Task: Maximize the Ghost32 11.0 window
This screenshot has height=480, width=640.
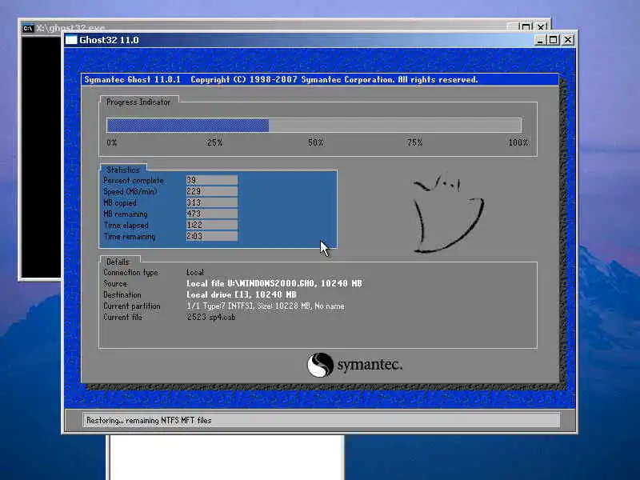Action: tap(553, 39)
